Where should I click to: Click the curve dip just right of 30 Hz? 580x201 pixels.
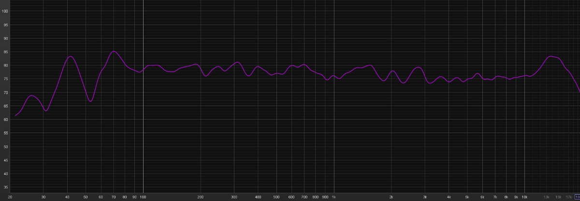click(x=46, y=111)
